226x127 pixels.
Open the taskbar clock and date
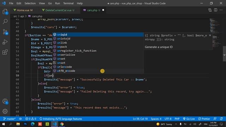(x=213, y=124)
